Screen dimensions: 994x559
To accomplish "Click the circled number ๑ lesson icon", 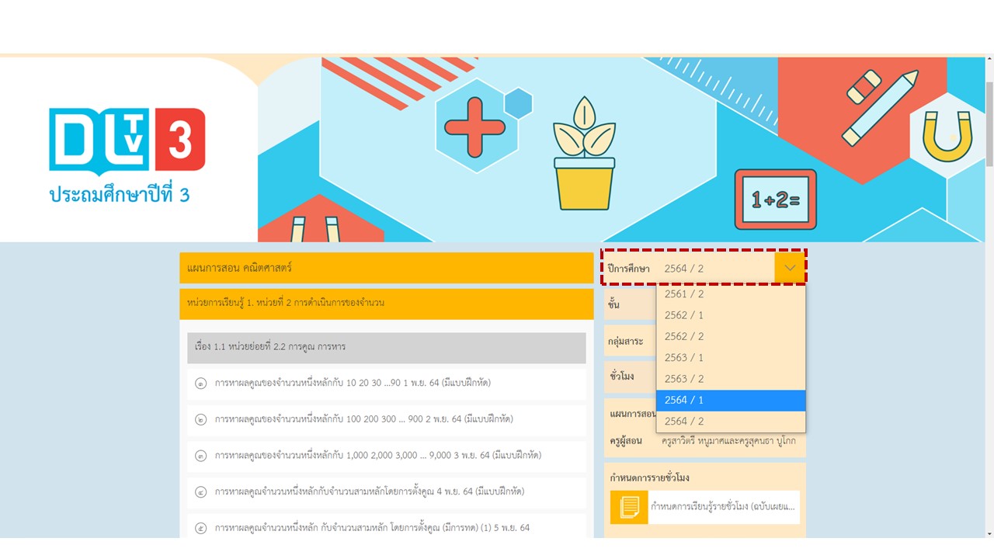I will point(201,383).
